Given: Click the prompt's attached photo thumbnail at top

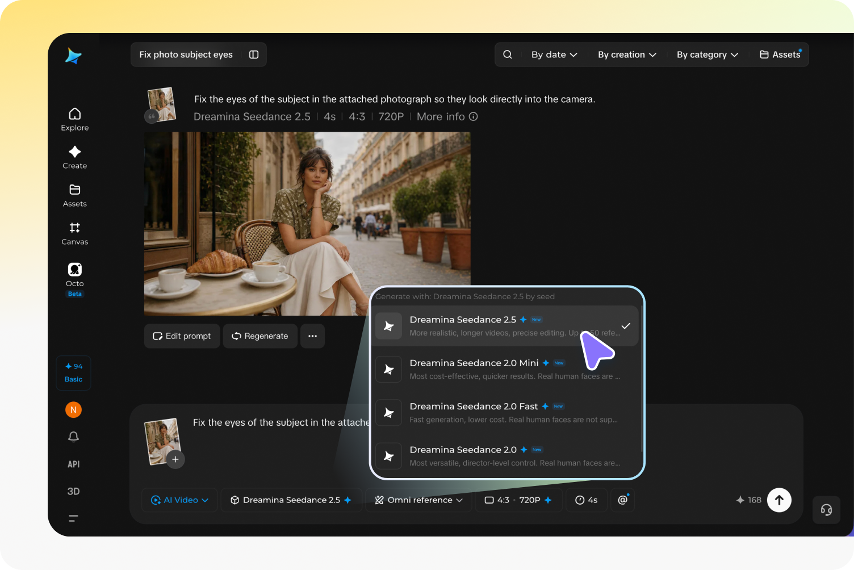Looking at the screenshot, I should coord(162,104).
